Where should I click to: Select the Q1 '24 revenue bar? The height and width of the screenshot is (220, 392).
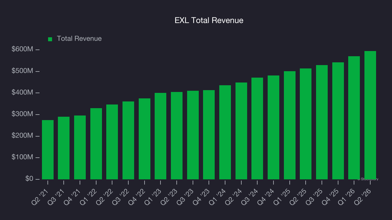(x=225, y=132)
